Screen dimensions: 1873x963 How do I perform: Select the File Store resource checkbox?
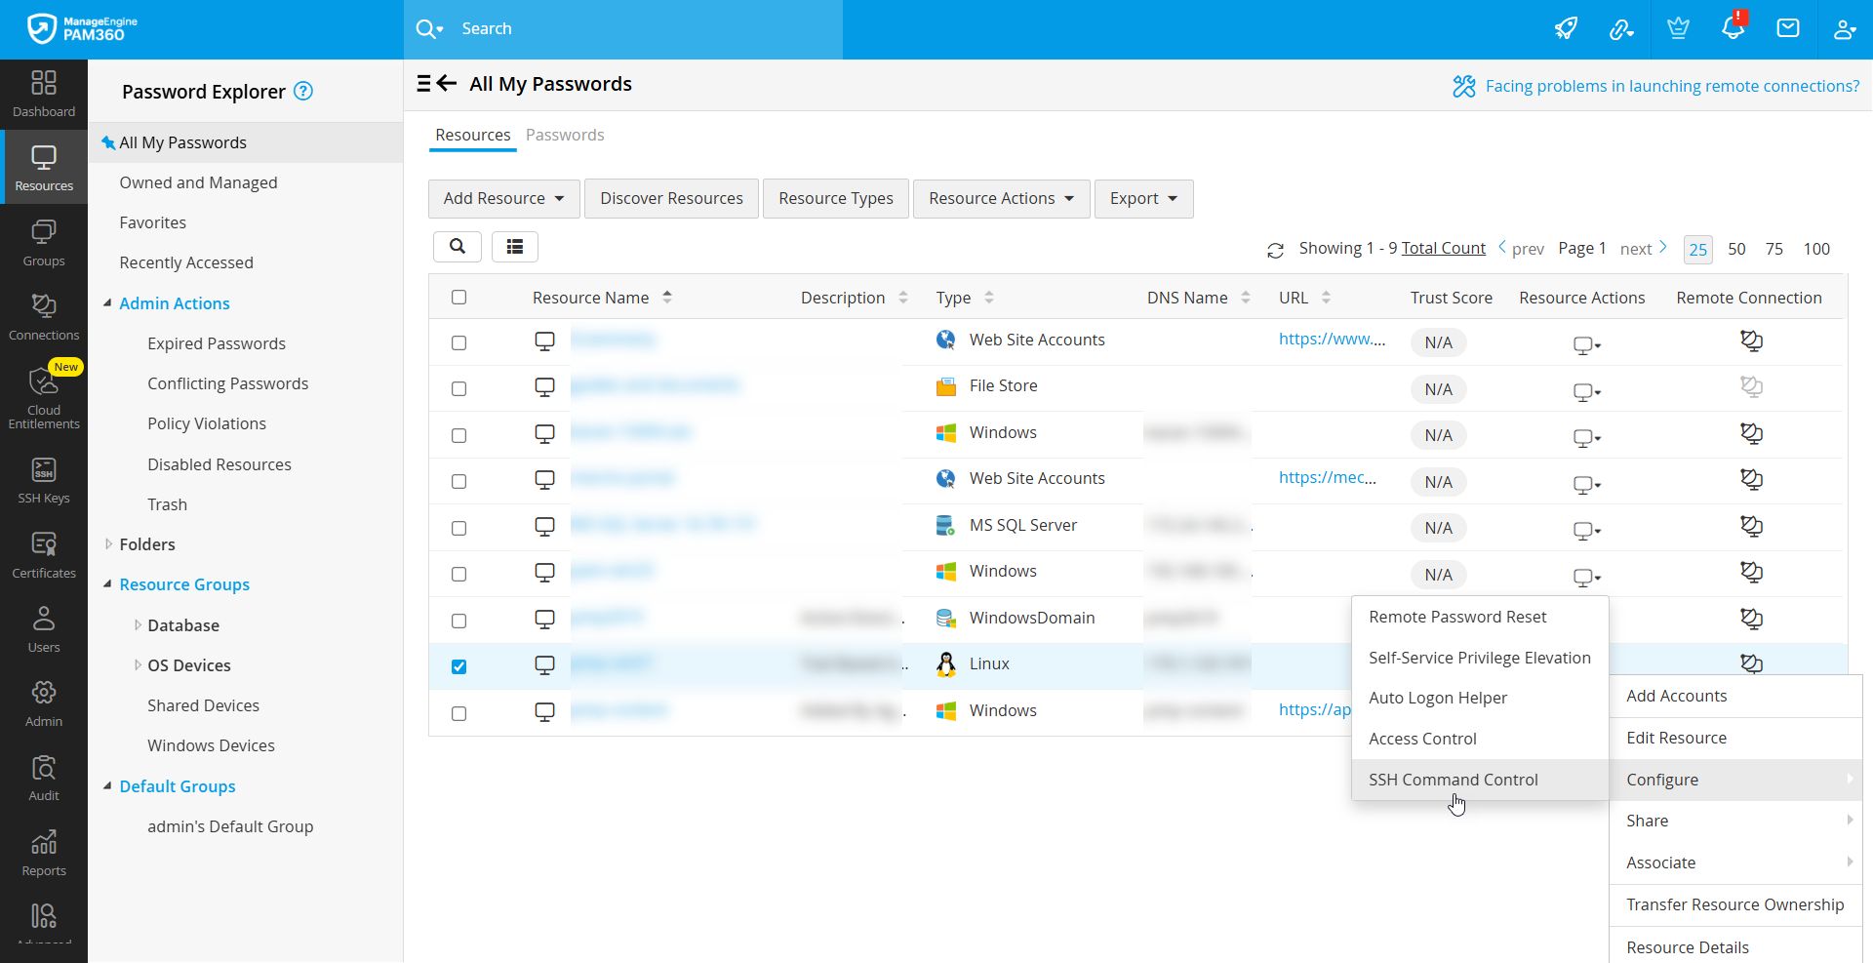[459, 389]
